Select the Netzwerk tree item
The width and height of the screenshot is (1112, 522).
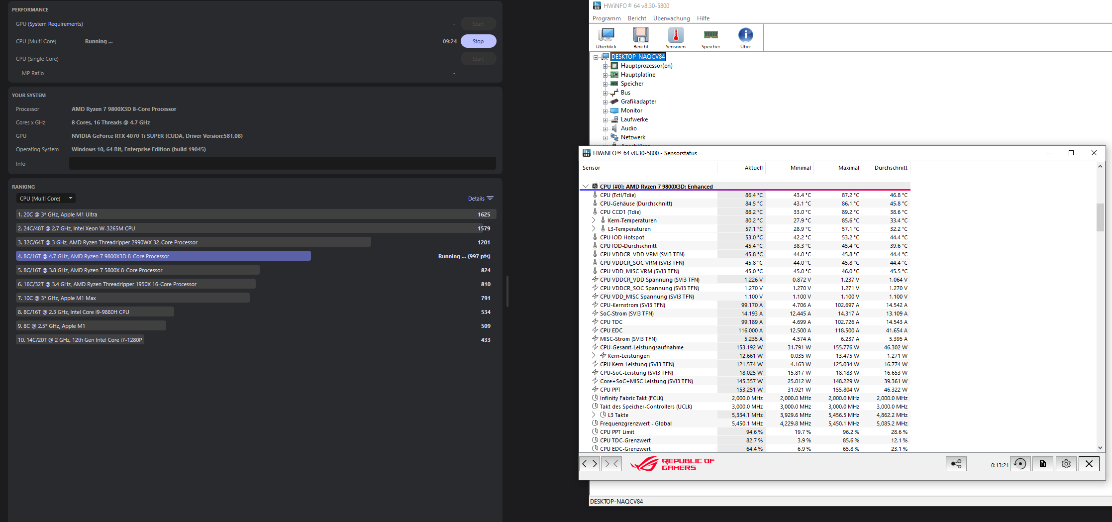click(633, 137)
